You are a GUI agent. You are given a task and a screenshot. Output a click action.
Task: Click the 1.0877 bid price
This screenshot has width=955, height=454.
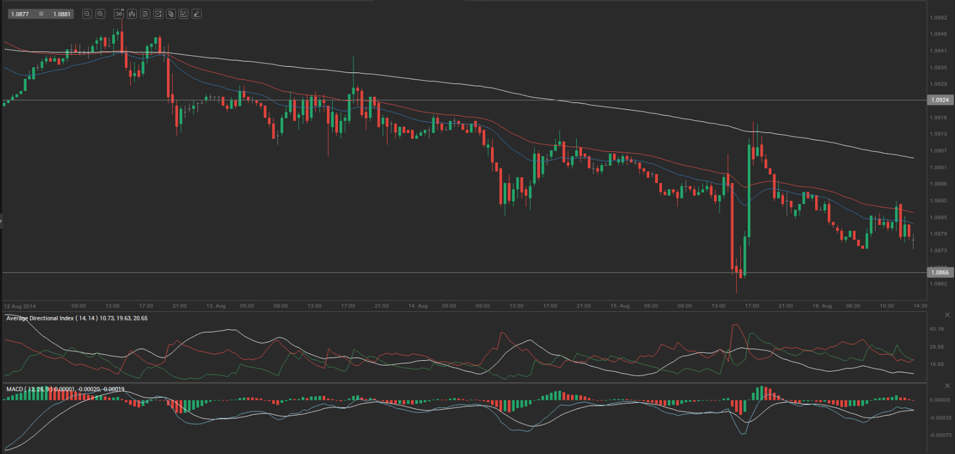(20, 14)
